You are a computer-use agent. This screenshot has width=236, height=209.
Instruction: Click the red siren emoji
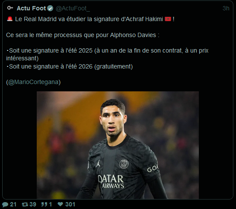[x=10, y=19]
